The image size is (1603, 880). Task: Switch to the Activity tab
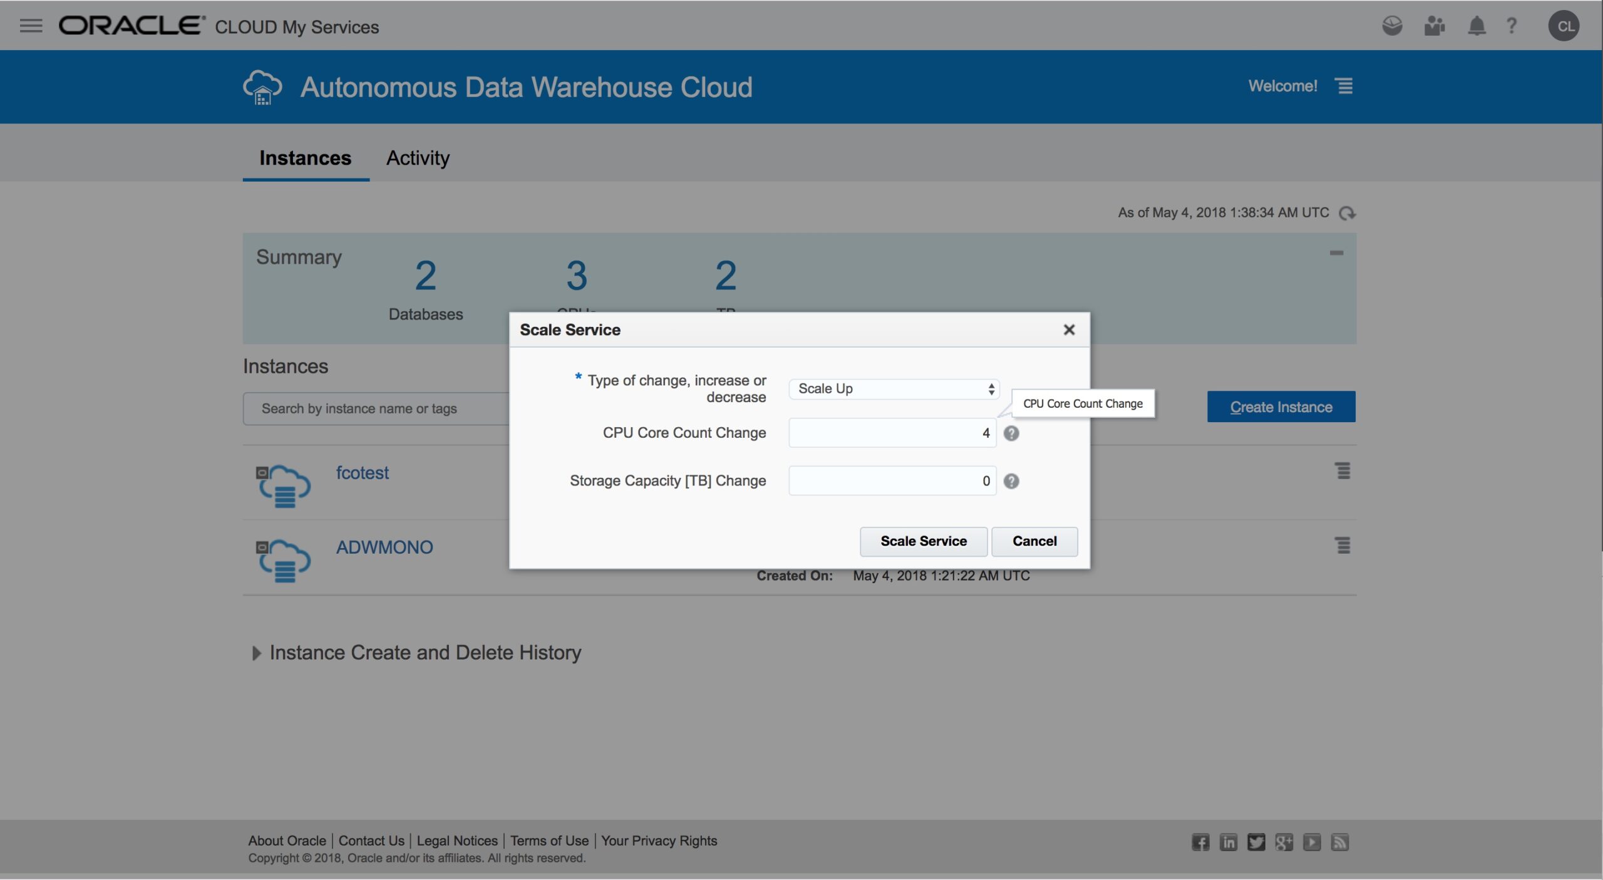[418, 158]
